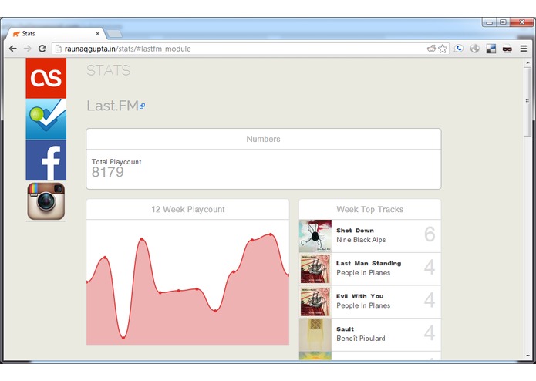Open the Foursquare checkmark module icon
Viewport: 536px width, 381px height.
pyautogui.click(x=46, y=119)
